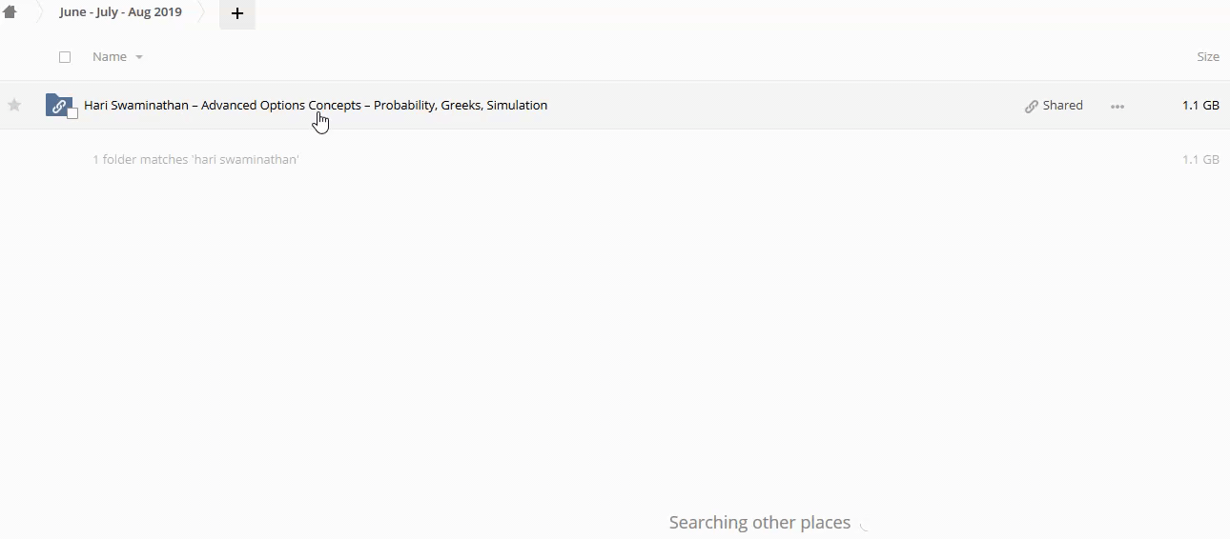
Task: Open the Hari Swaminathan Advanced Options Concepts folder
Action: click(x=316, y=105)
